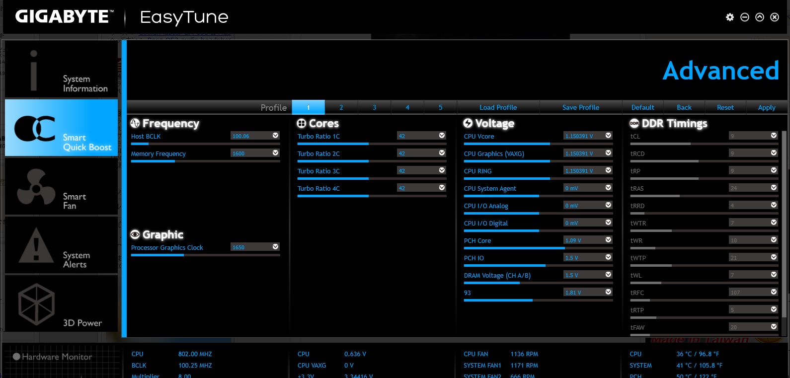This screenshot has height=378, width=790.
Task: Click the Load Profile button
Action: click(498, 107)
